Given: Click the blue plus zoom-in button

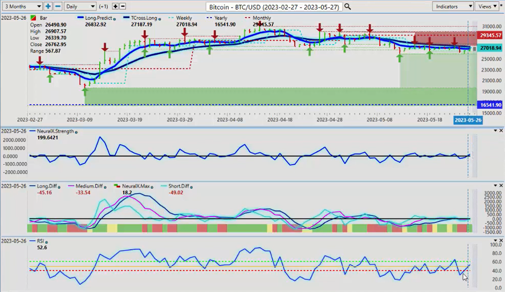Looking at the screenshot, I should [48, 6].
